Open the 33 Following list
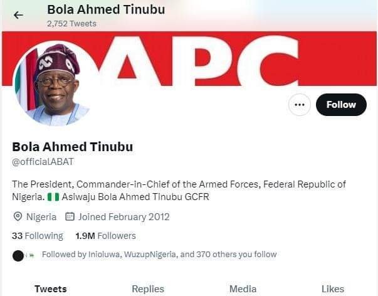Image resolution: width=378 pixels, height=296 pixels. point(38,236)
